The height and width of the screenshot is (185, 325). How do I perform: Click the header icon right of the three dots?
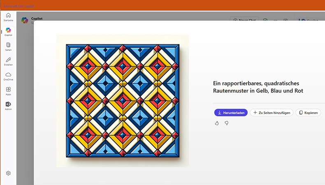point(286,20)
